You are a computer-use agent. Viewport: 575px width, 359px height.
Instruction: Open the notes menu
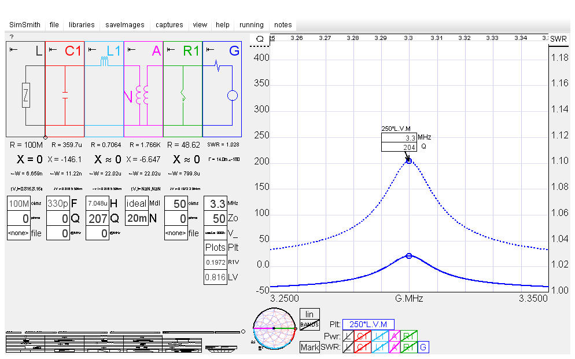pos(283,24)
